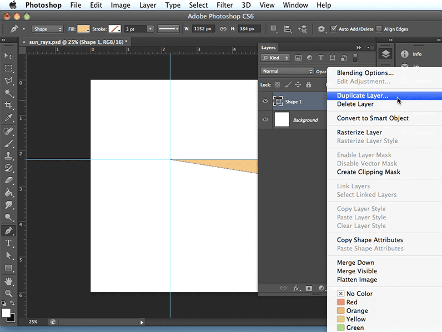Select the Brush tool
The width and height of the screenshot is (442, 332).
pyautogui.click(x=8, y=143)
